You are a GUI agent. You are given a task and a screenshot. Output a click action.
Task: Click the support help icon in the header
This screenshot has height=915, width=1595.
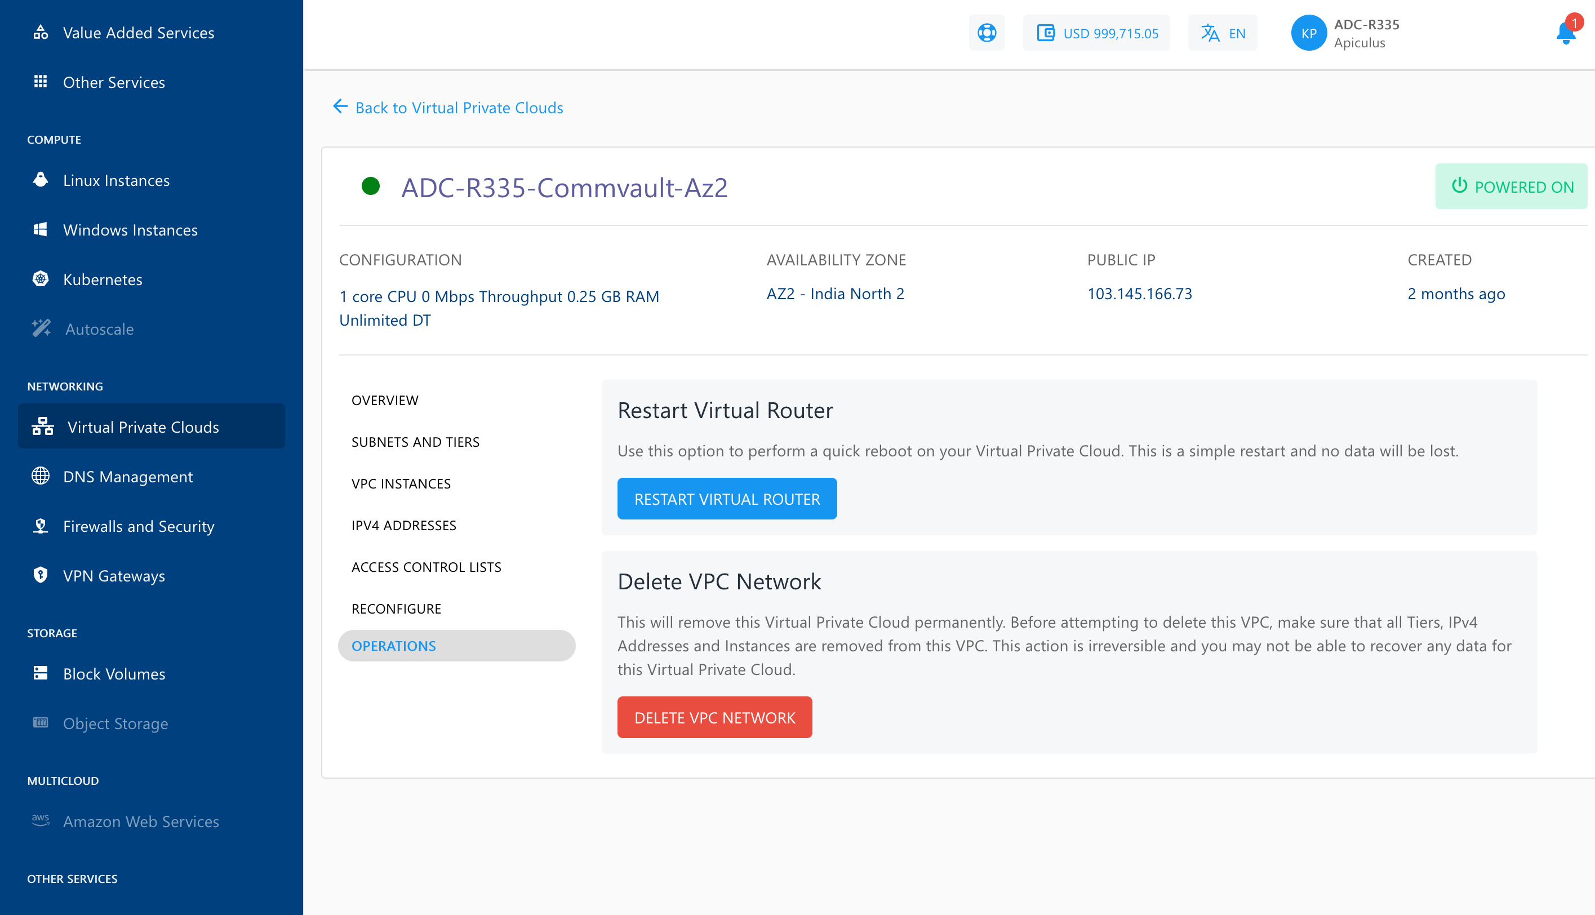point(987,33)
